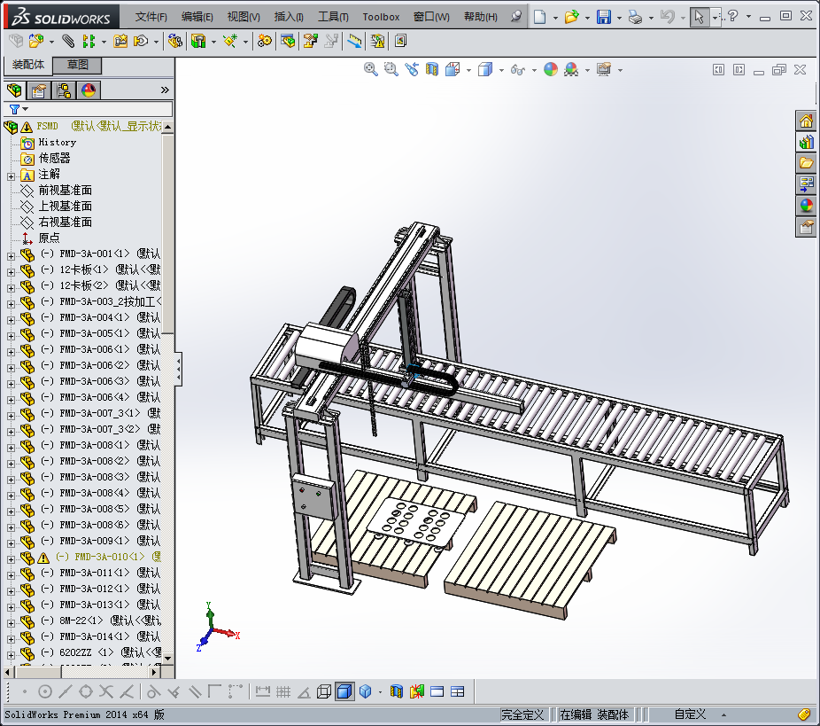Open File Explorer in task pane
This screenshot has width=820, height=726.
click(x=807, y=163)
